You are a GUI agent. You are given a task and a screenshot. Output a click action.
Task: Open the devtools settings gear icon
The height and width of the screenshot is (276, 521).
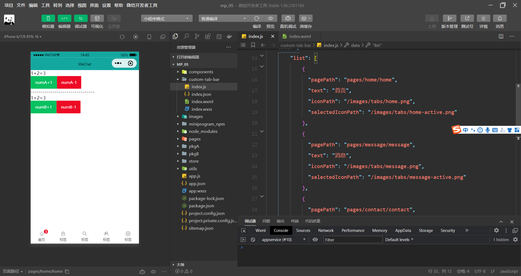click(x=496, y=230)
